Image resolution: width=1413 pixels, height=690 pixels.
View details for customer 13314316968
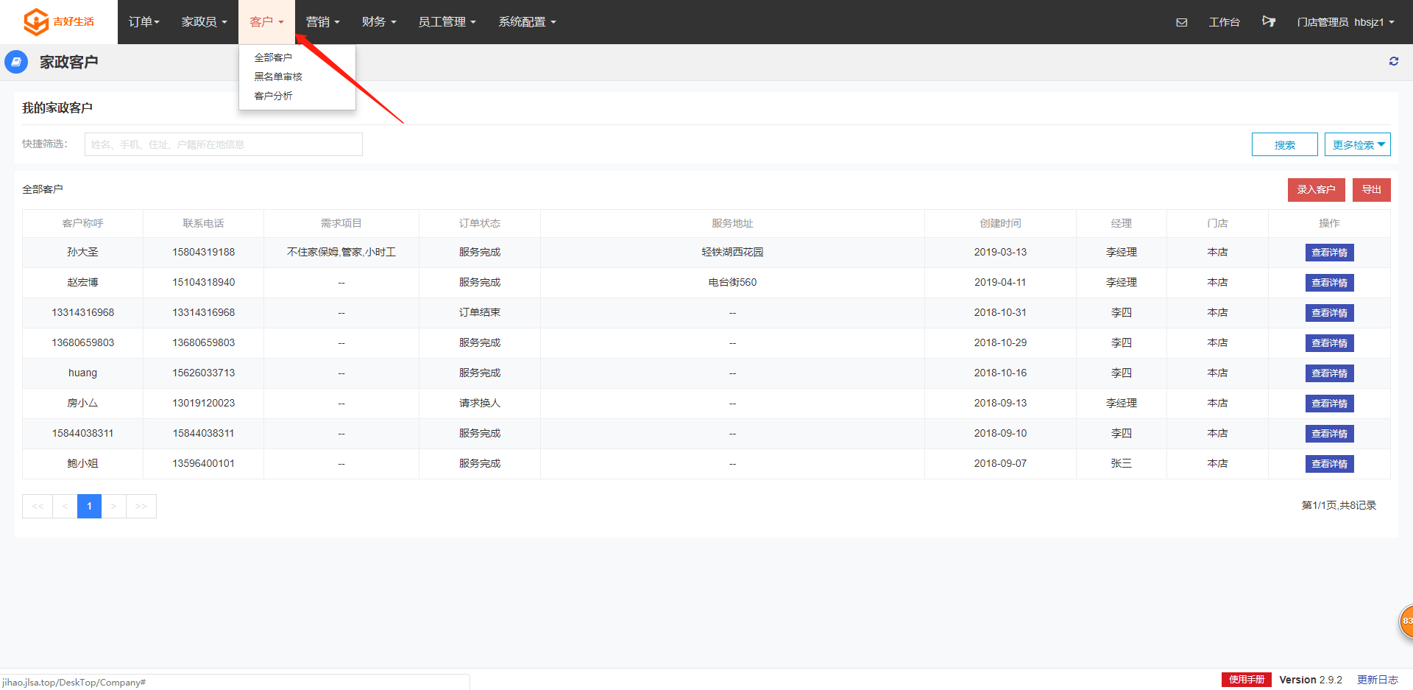click(x=1329, y=313)
